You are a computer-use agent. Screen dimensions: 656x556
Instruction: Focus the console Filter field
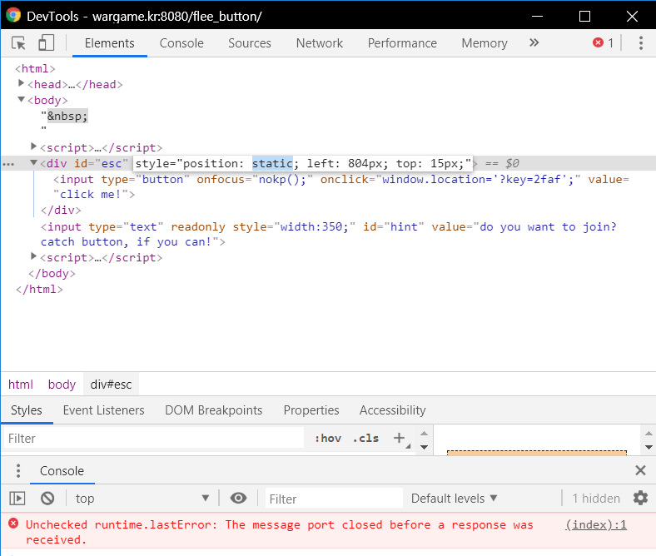(x=334, y=499)
